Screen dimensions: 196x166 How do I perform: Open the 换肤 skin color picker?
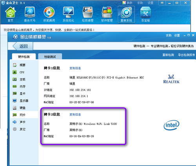click(127, 3)
